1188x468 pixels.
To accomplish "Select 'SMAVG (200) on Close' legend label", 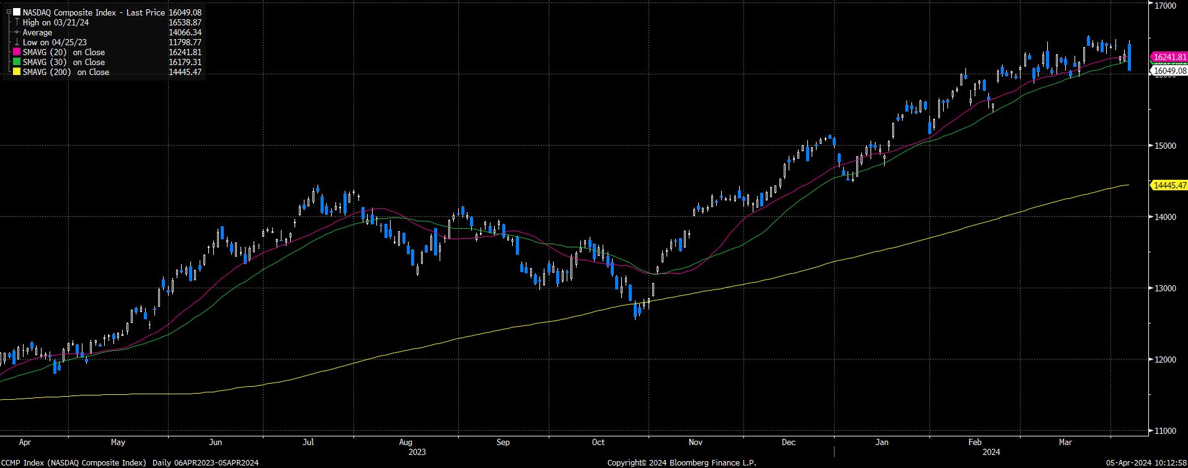I will [x=66, y=72].
